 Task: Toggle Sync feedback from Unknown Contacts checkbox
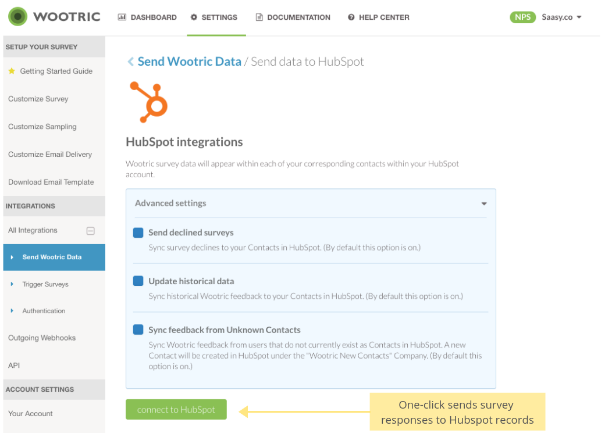[x=138, y=330]
